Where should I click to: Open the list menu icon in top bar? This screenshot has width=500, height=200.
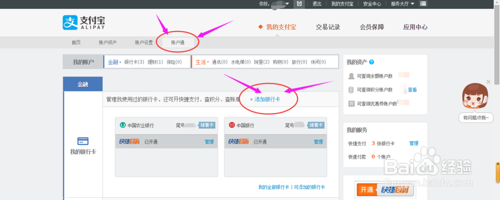click(x=423, y=4)
